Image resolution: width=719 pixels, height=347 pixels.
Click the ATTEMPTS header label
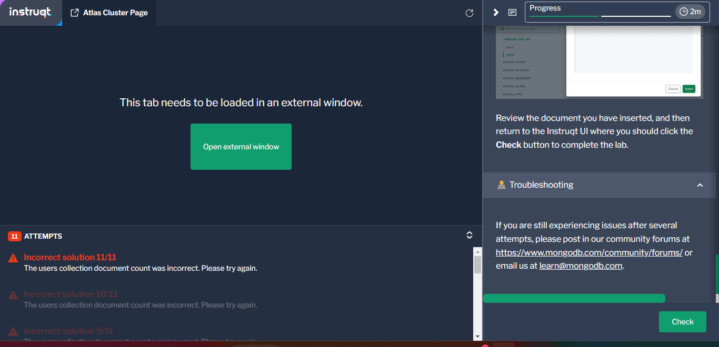(x=43, y=236)
